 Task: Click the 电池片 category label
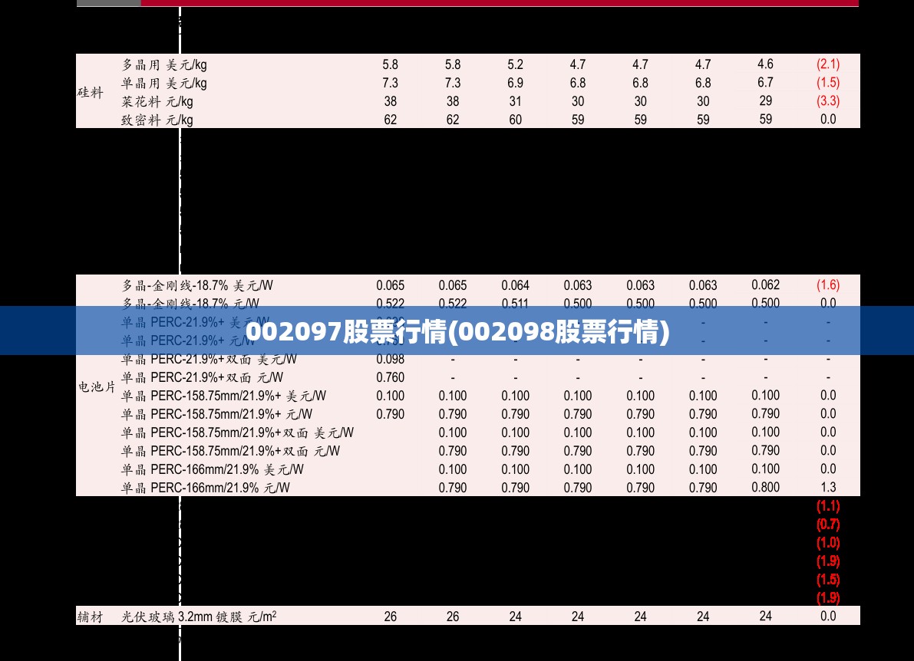[97, 386]
